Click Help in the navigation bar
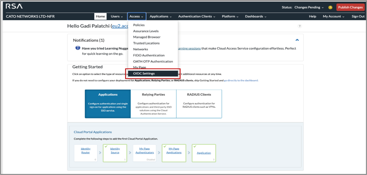This screenshot has height=175, width=367. [312, 17]
